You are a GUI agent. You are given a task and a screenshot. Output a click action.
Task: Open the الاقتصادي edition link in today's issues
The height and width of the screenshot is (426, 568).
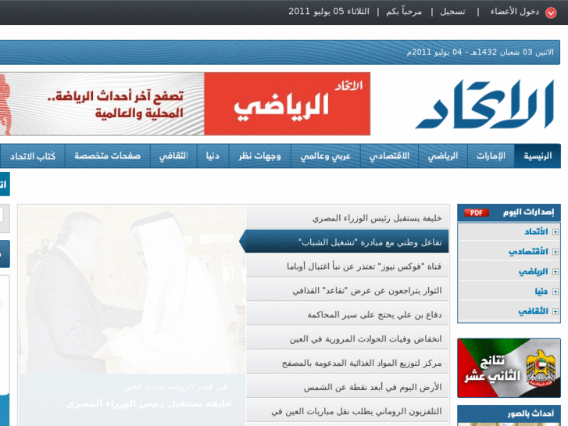coord(528,252)
